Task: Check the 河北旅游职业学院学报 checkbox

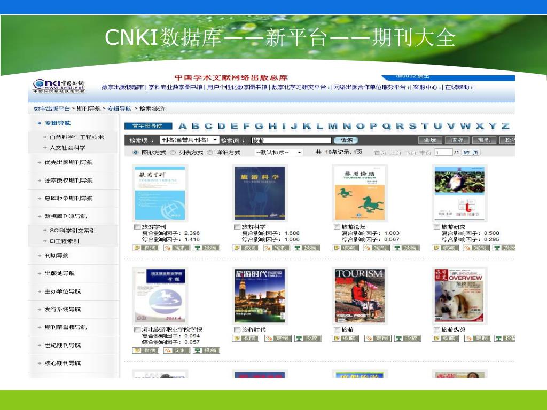Action: pyautogui.click(x=137, y=329)
